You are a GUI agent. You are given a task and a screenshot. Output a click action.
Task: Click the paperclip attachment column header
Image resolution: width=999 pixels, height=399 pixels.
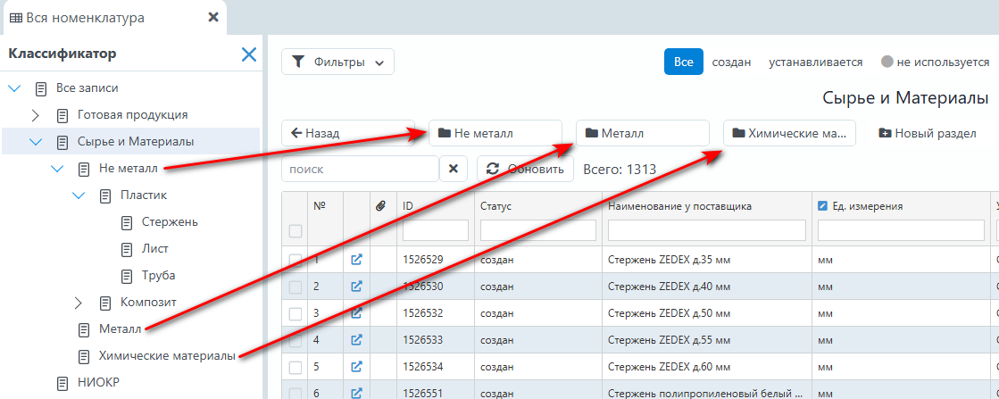[380, 206]
